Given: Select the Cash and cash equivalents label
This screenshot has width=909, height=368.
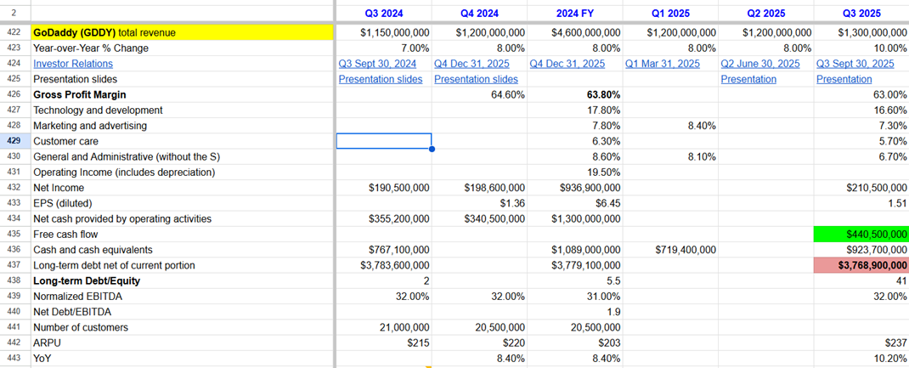Looking at the screenshot, I should coord(182,250).
